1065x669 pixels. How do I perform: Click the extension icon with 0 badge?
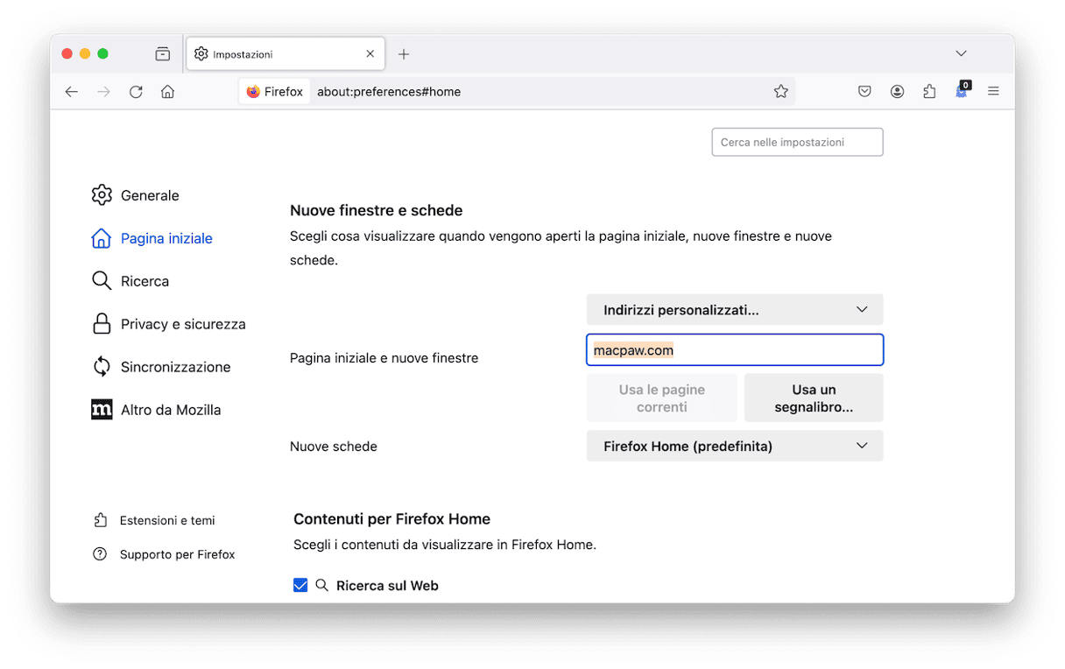(x=962, y=90)
